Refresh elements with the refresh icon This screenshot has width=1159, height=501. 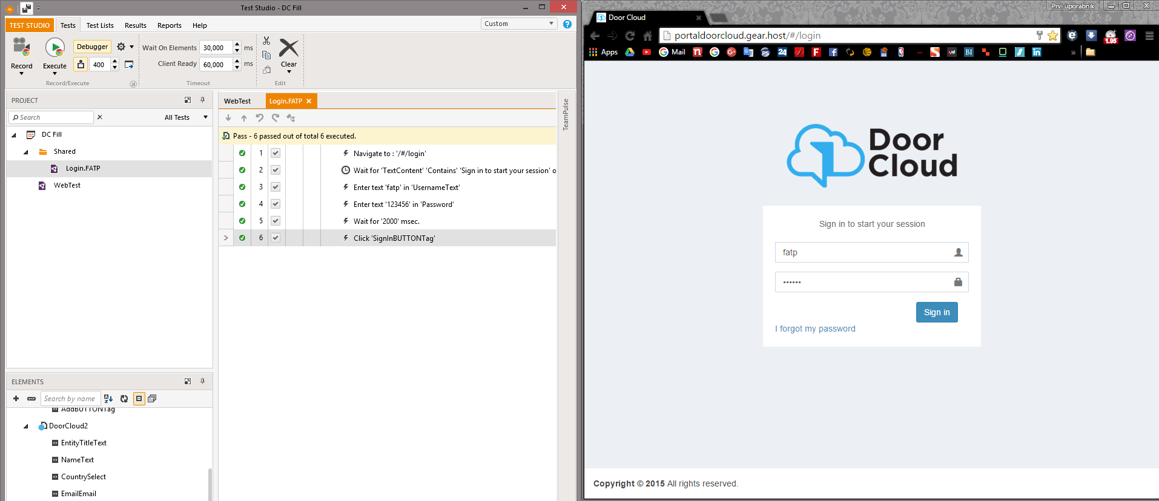(124, 399)
